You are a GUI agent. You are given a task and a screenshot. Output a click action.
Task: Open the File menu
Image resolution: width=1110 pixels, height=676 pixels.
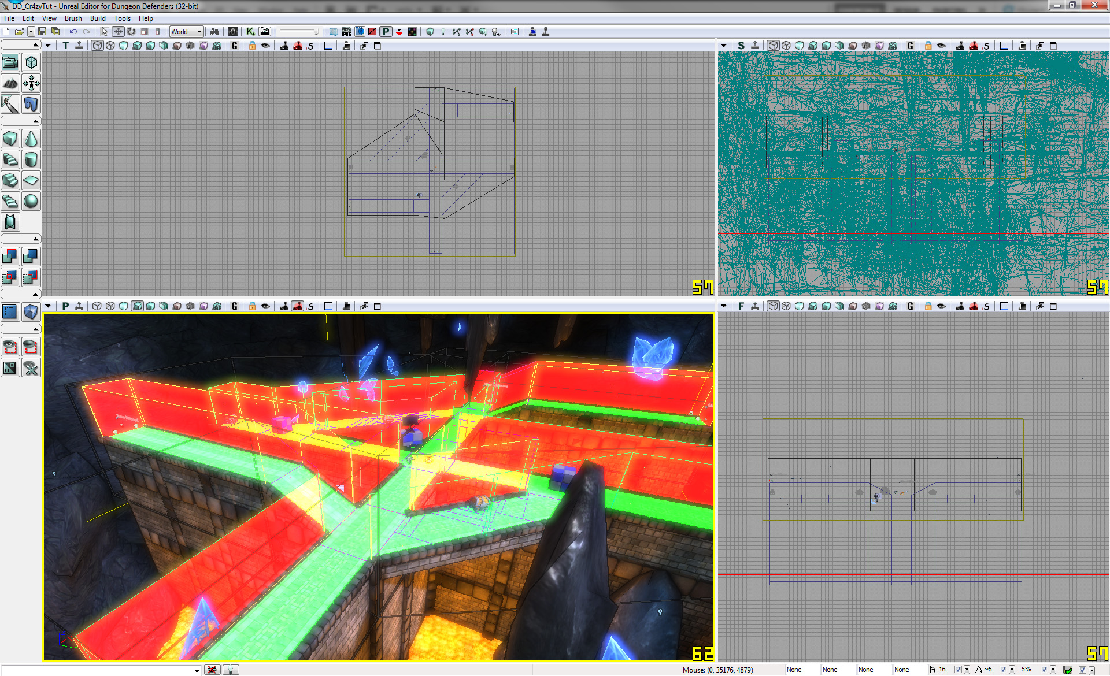pos(9,18)
